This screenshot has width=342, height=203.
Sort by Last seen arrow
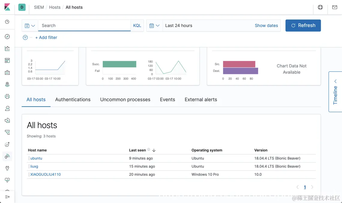tap(154, 150)
